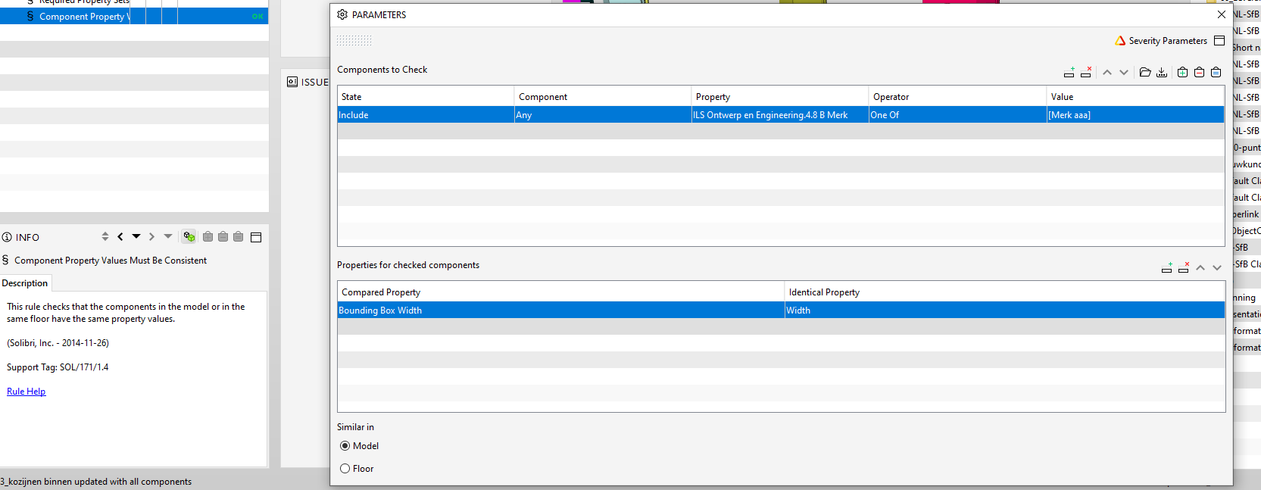1261x490 pixels.
Task: Select the Component Property rule row
Action: pos(134,16)
